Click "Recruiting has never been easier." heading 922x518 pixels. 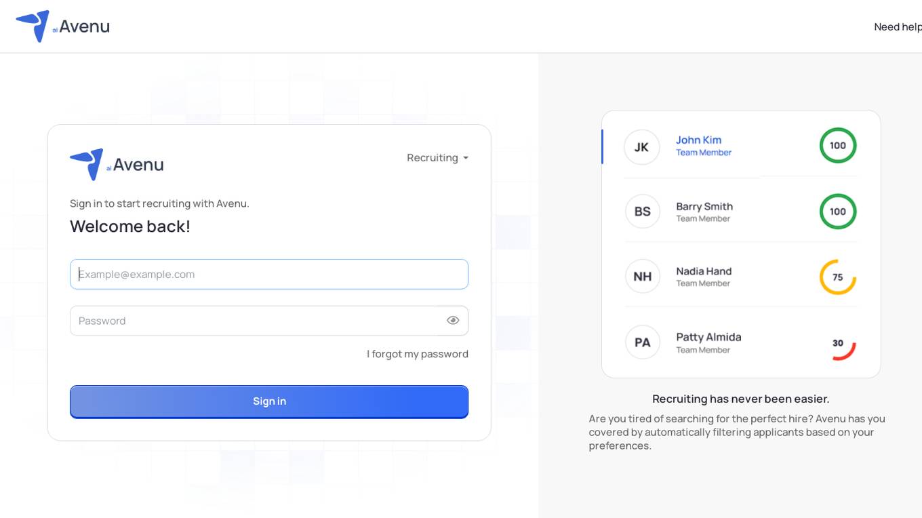point(741,399)
